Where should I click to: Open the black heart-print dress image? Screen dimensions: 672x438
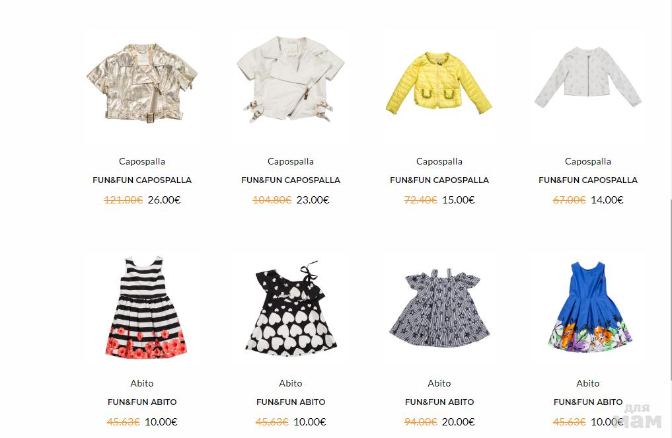point(291,307)
